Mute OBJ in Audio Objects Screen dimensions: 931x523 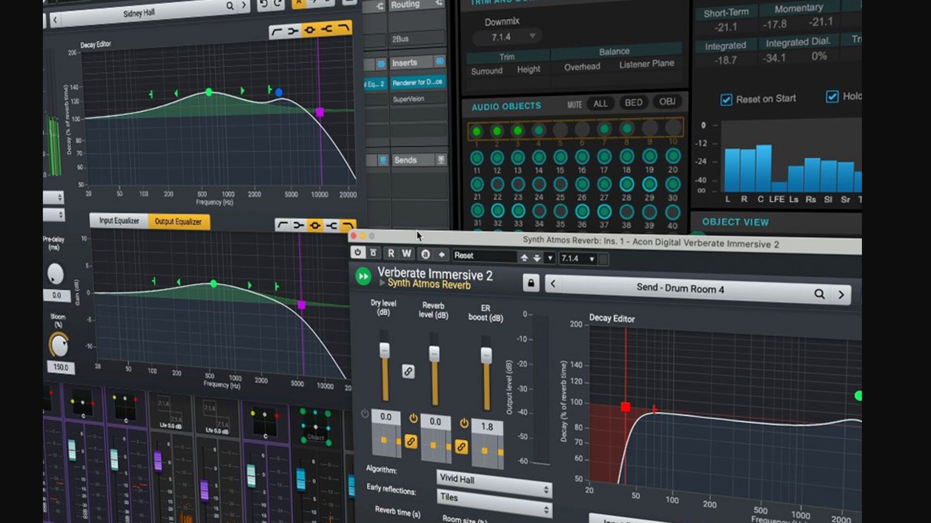[x=667, y=101]
